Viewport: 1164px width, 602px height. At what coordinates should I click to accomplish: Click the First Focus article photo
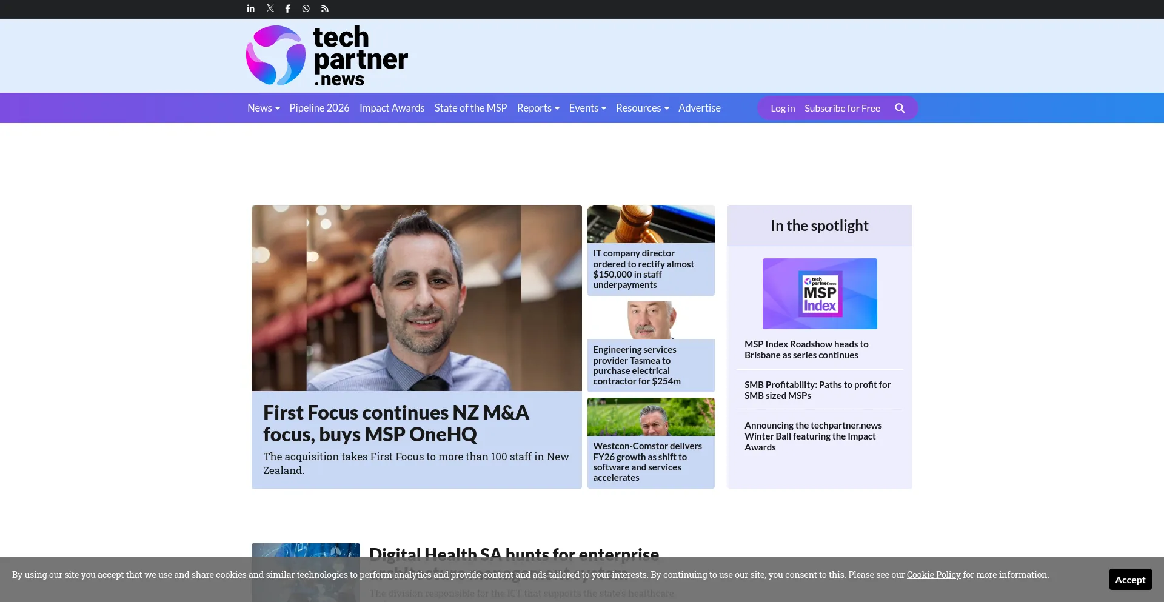[416, 298]
